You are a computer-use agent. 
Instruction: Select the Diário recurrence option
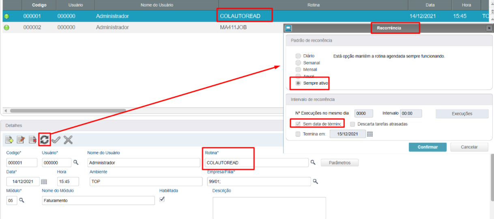pyautogui.click(x=298, y=56)
